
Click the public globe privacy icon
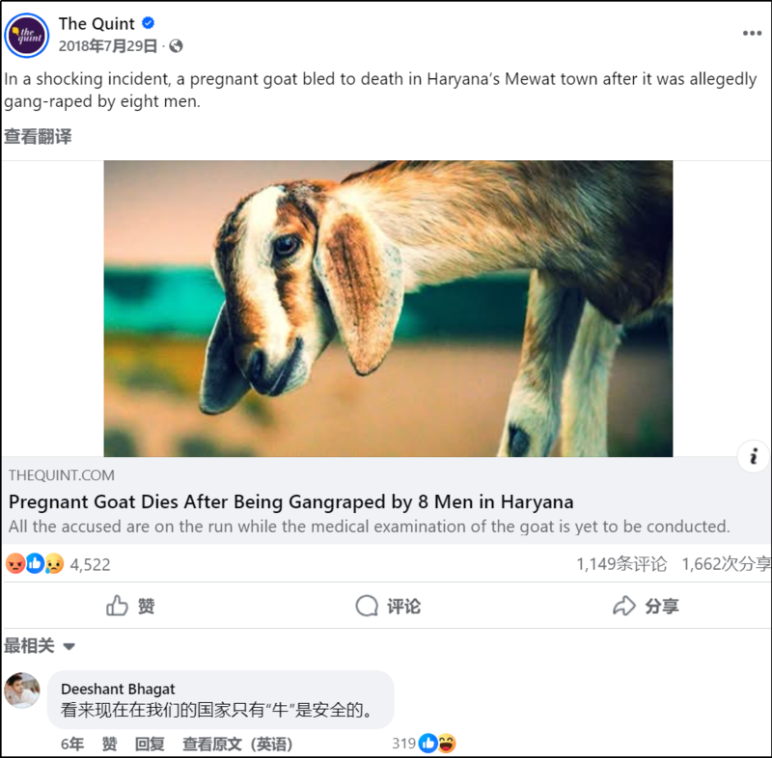click(x=176, y=46)
